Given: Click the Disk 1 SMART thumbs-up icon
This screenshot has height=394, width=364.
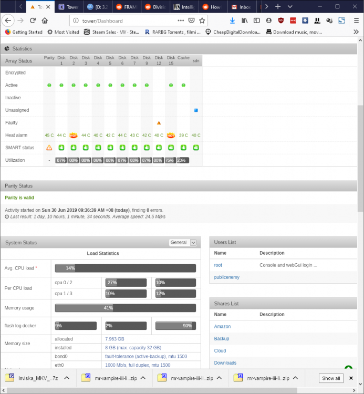Looking at the screenshot, I should (x=61, y=148).
